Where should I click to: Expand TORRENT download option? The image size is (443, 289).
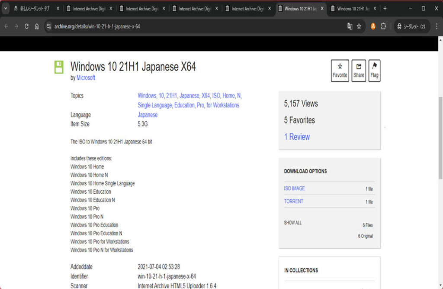pos(293,201)
